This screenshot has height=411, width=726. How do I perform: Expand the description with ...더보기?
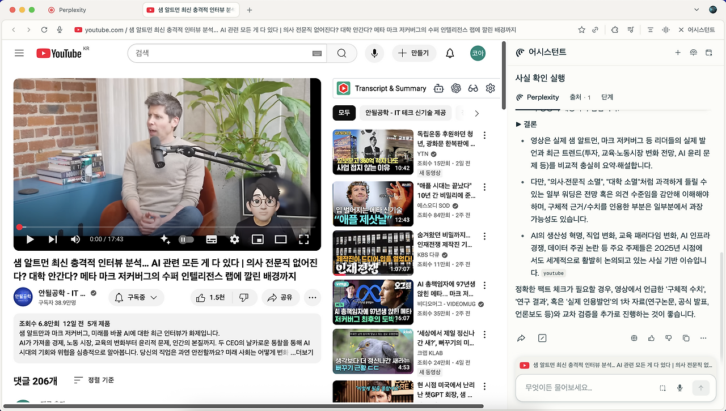[x=301, y=352]
